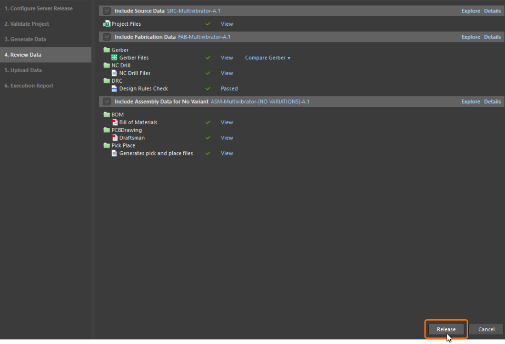Click the Bill of Materials PDF icon

(x=114, y=122)
